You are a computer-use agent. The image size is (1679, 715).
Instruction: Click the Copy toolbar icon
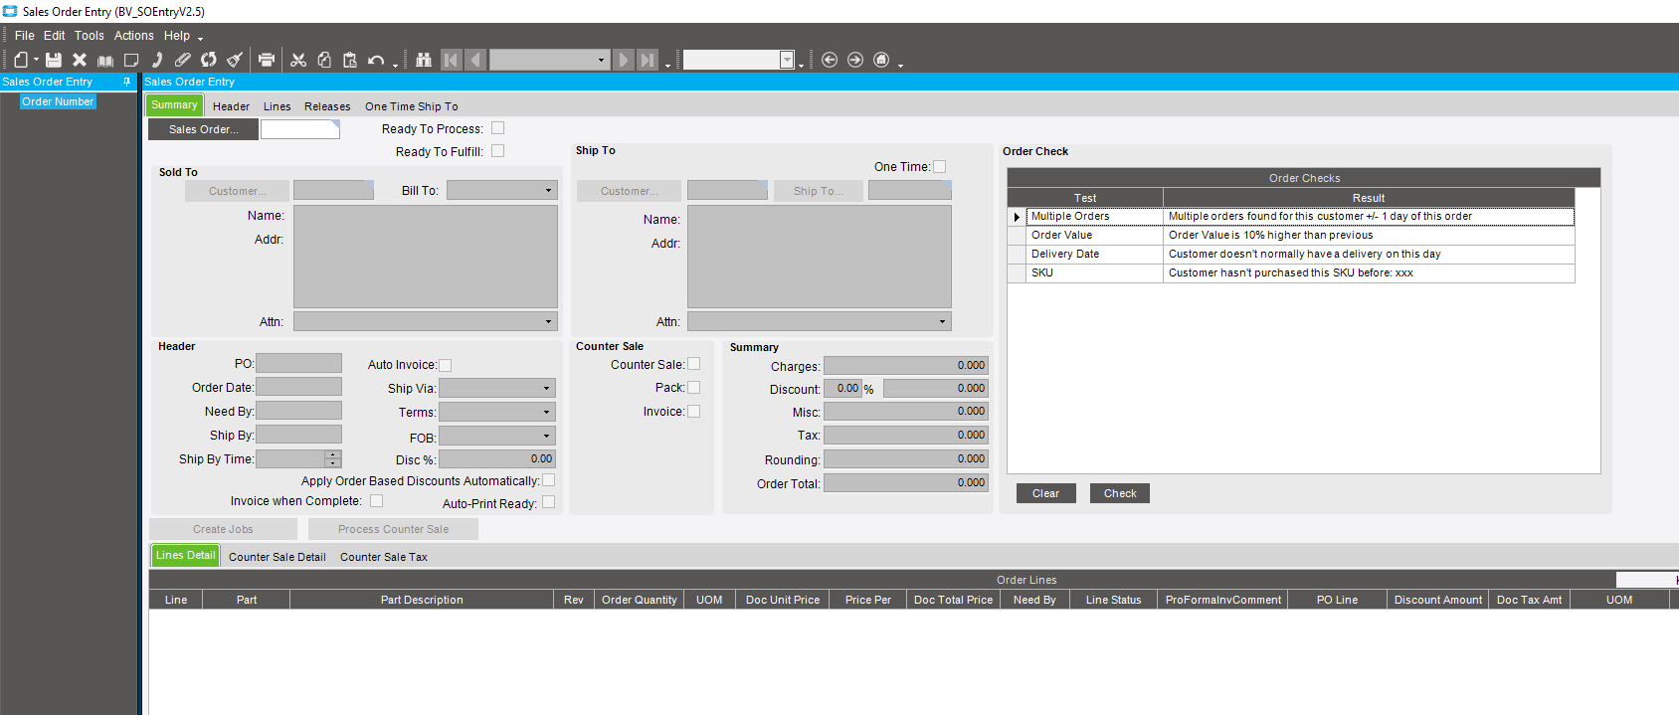click(x=324, y=60)
